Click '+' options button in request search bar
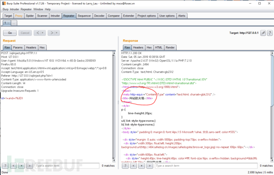274x175 pixels. point(21,165)
